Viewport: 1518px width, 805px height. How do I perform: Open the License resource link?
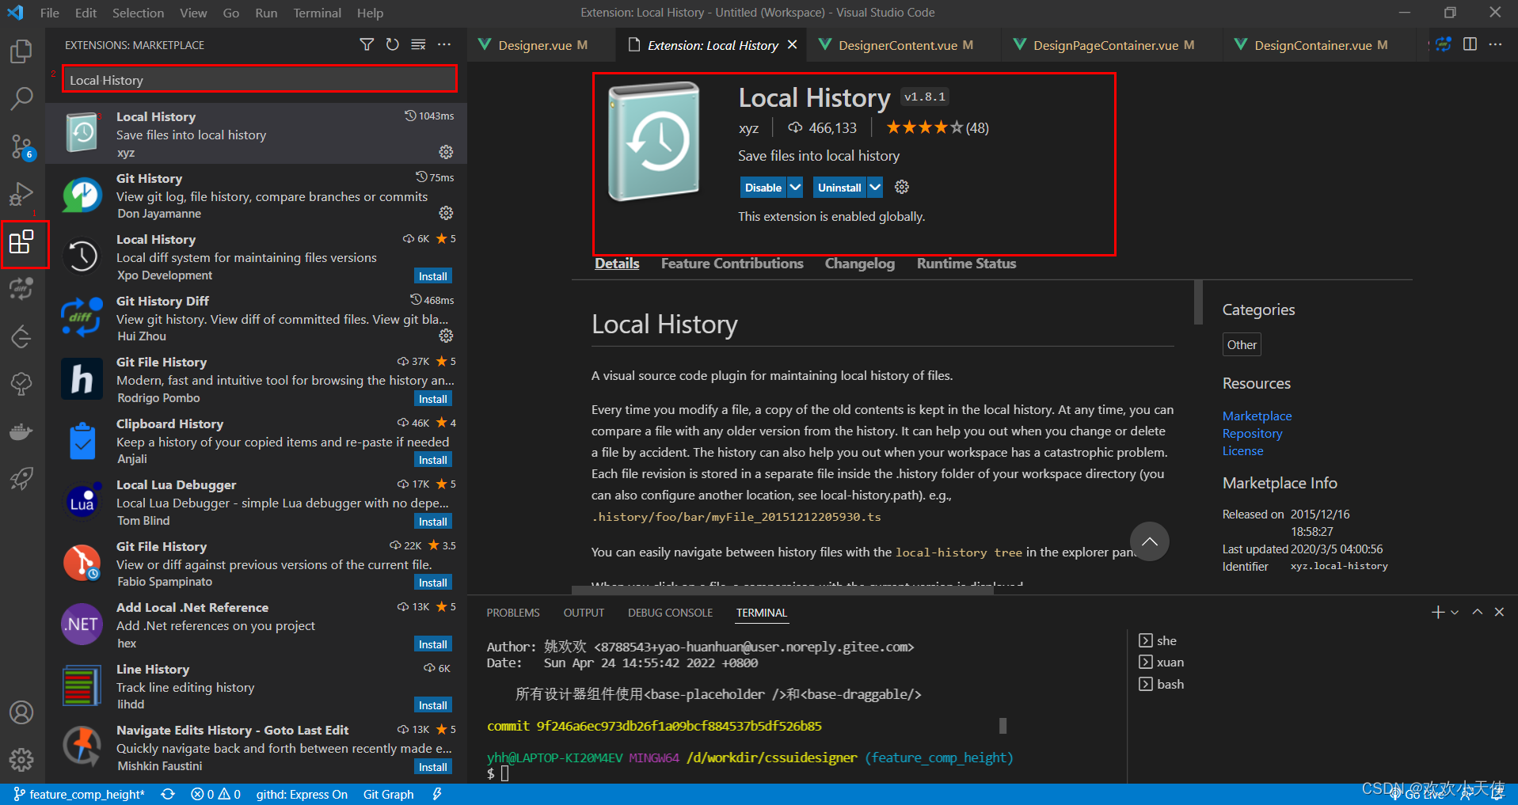(1242, 450)
